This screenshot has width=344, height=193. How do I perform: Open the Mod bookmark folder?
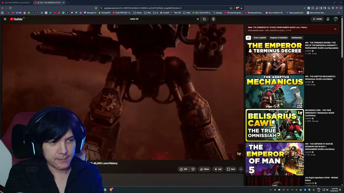pyautogui.click(x=148, y=13)
